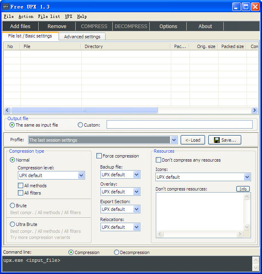Click command line scroll down arrow
Image resolution: width=262 pixels, height=274 pixels.
tap(255, 267)
